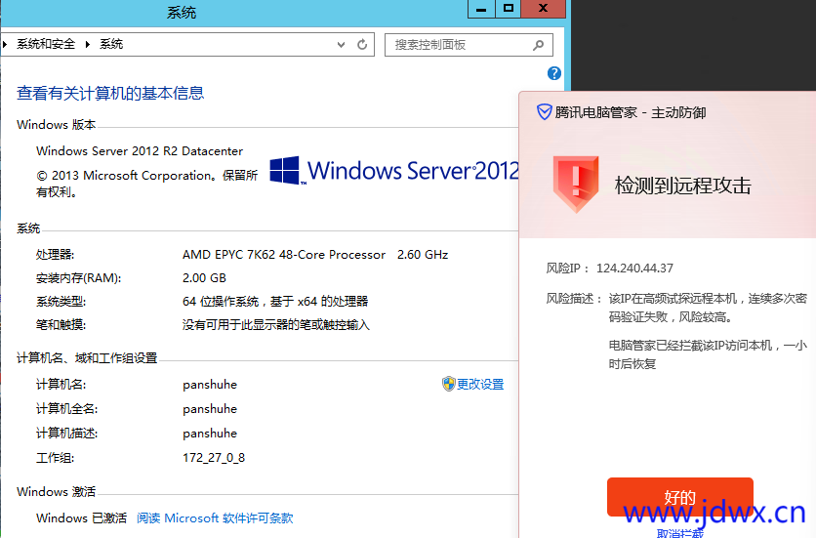
Task: Select the 系统 breadcrumb item
Action: tap(111, 44)
